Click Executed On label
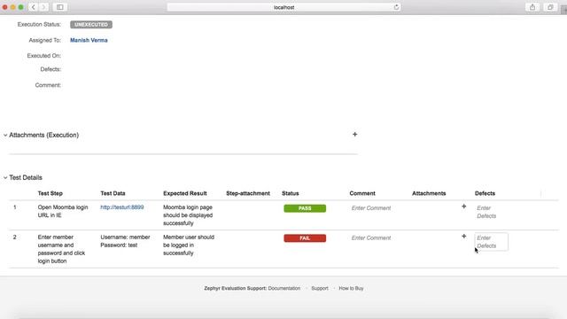 click(43, 56)
